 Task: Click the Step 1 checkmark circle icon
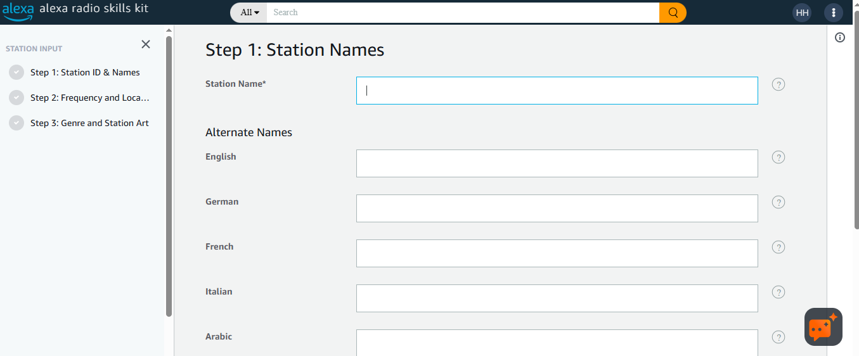coord(16,72)
